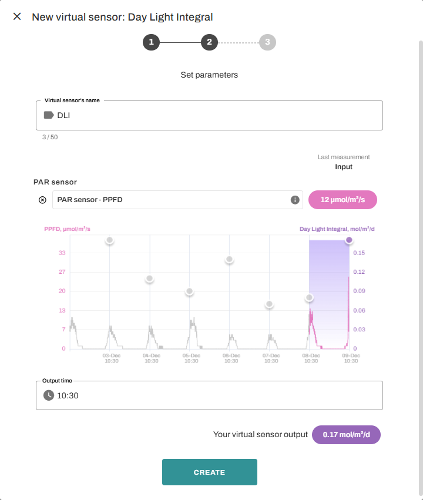Image resolution: width=423 pixels, height=500 pixels.
Task: Select step 2 in the wizard
Action: pyautogui.click(x=209, y=42)
